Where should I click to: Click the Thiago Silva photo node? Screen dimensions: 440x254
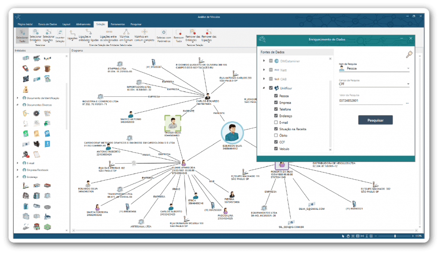point(173,123)
